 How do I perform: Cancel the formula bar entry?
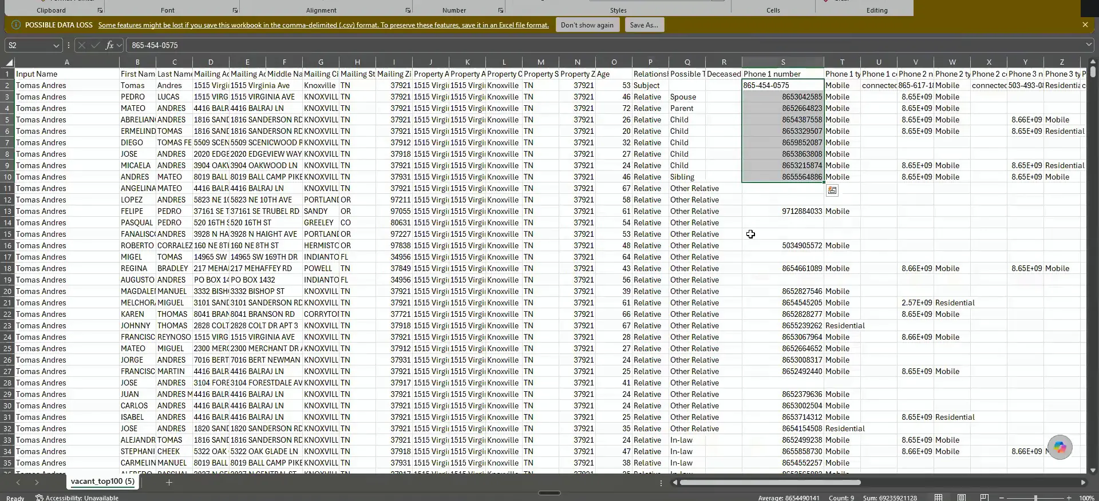coord(82,45)
